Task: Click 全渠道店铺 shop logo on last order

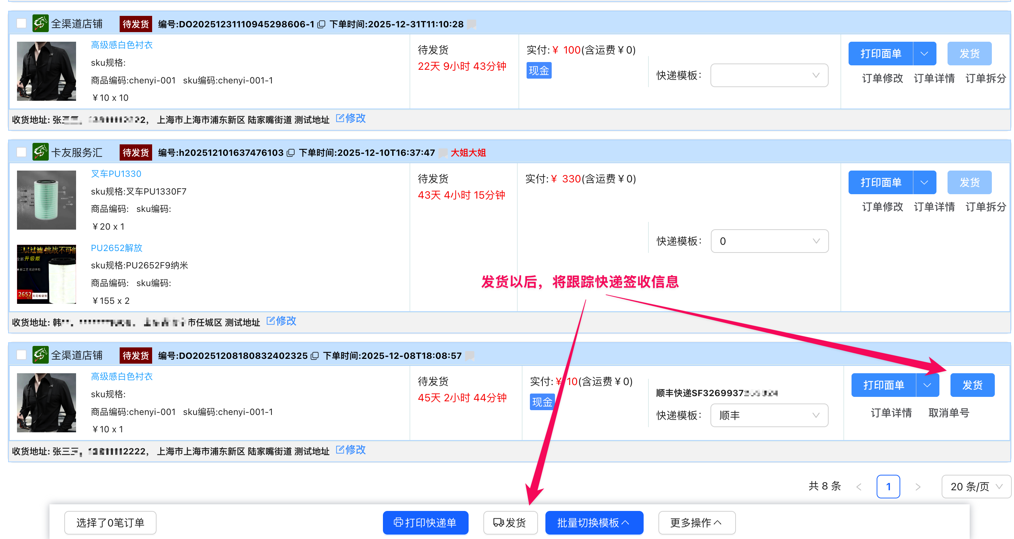Action: [40, 355]
